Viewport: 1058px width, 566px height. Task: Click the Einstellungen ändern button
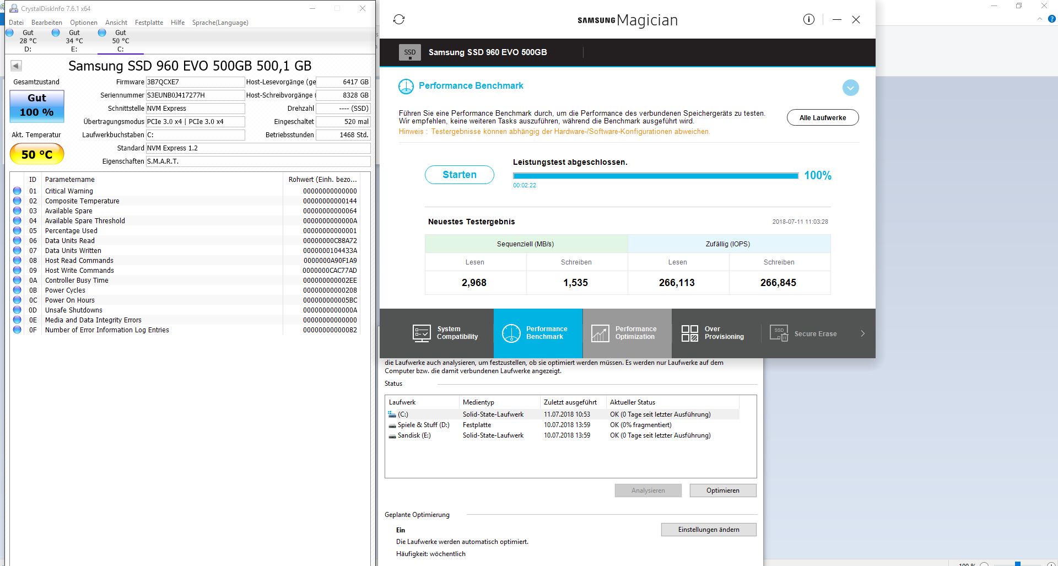(709, 530)
